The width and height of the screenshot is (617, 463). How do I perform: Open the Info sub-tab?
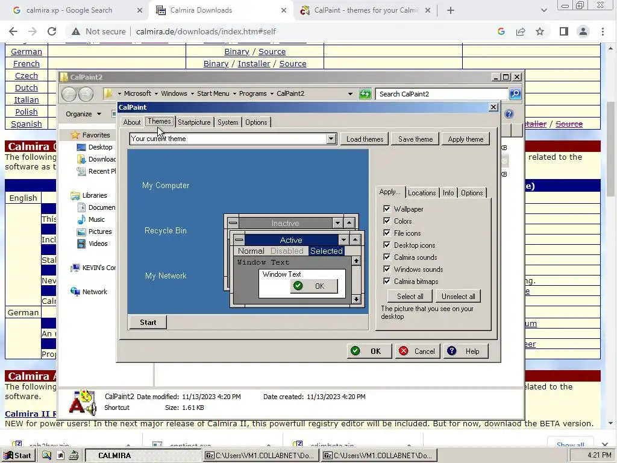[x=448, y=193]
